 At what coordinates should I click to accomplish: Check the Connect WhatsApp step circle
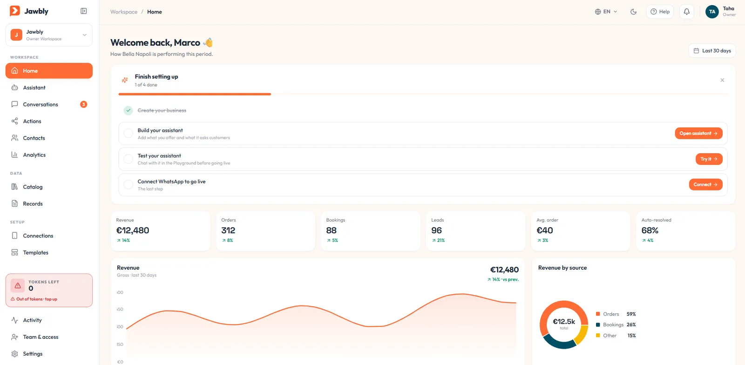[x=129, y=185]
